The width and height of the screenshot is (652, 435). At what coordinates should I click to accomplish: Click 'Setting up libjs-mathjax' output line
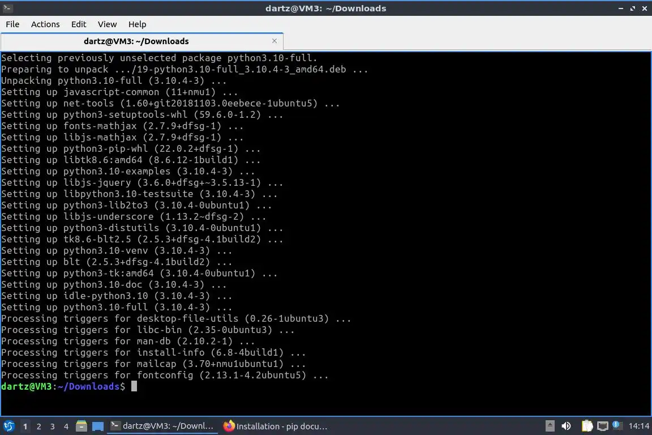[x=122, y=138]
